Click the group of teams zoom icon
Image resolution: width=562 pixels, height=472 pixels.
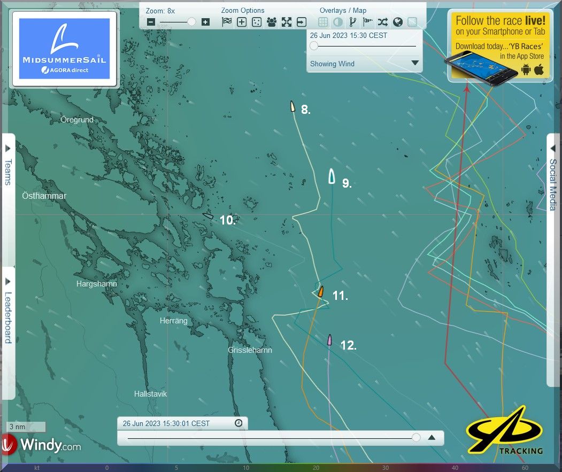(x=272, y=22)
